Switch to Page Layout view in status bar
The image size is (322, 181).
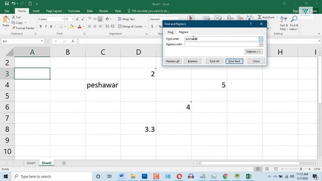(x=267, y=169)
